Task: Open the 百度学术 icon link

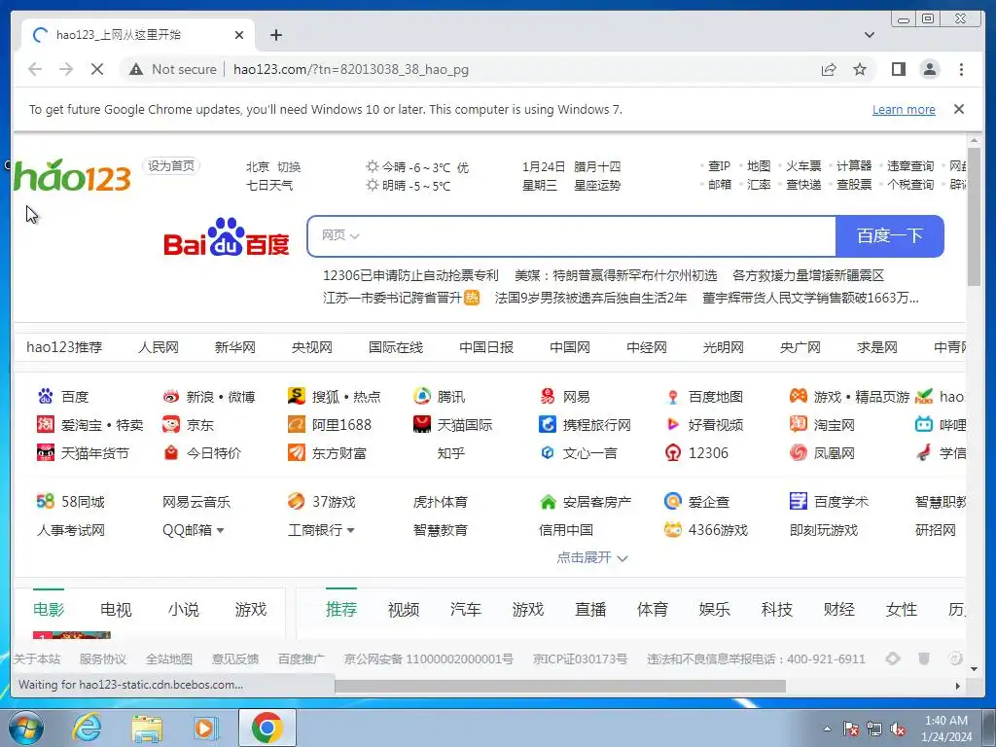Action: click(799, 501)
